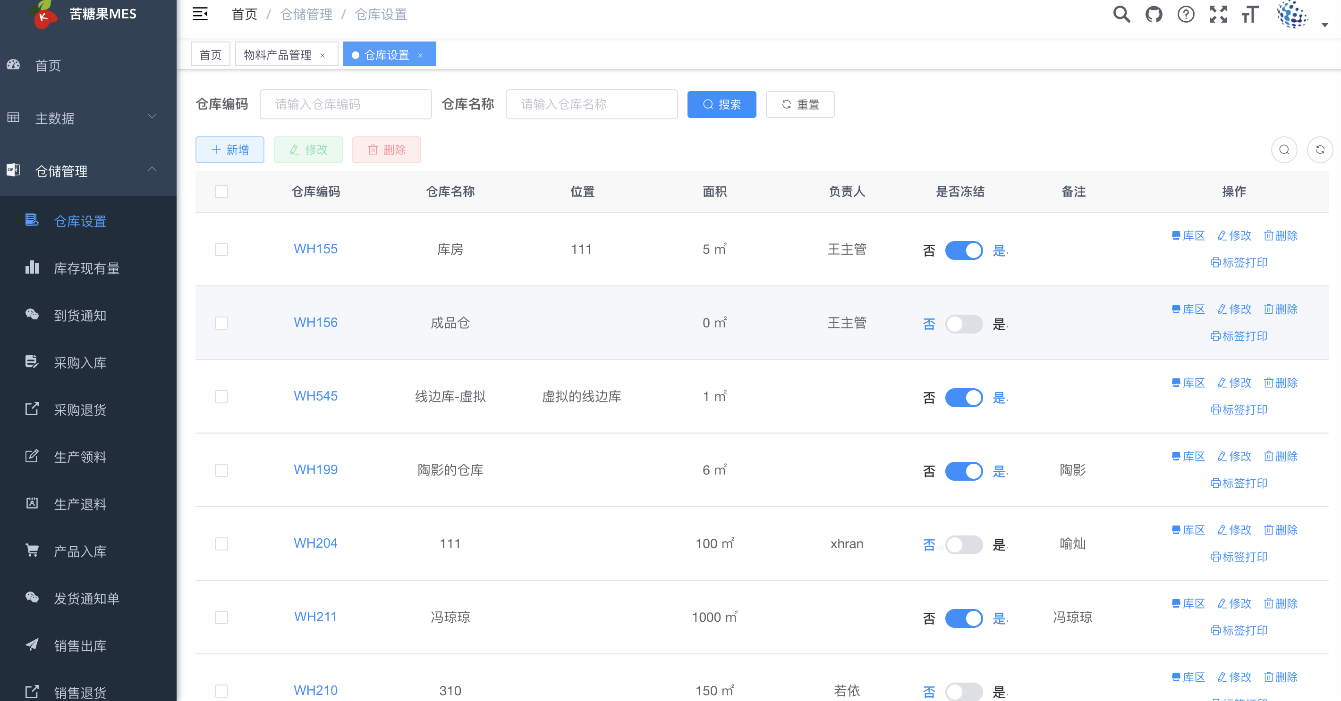
Task: Click the 销售退货 export icon
Action: point(32,692)
